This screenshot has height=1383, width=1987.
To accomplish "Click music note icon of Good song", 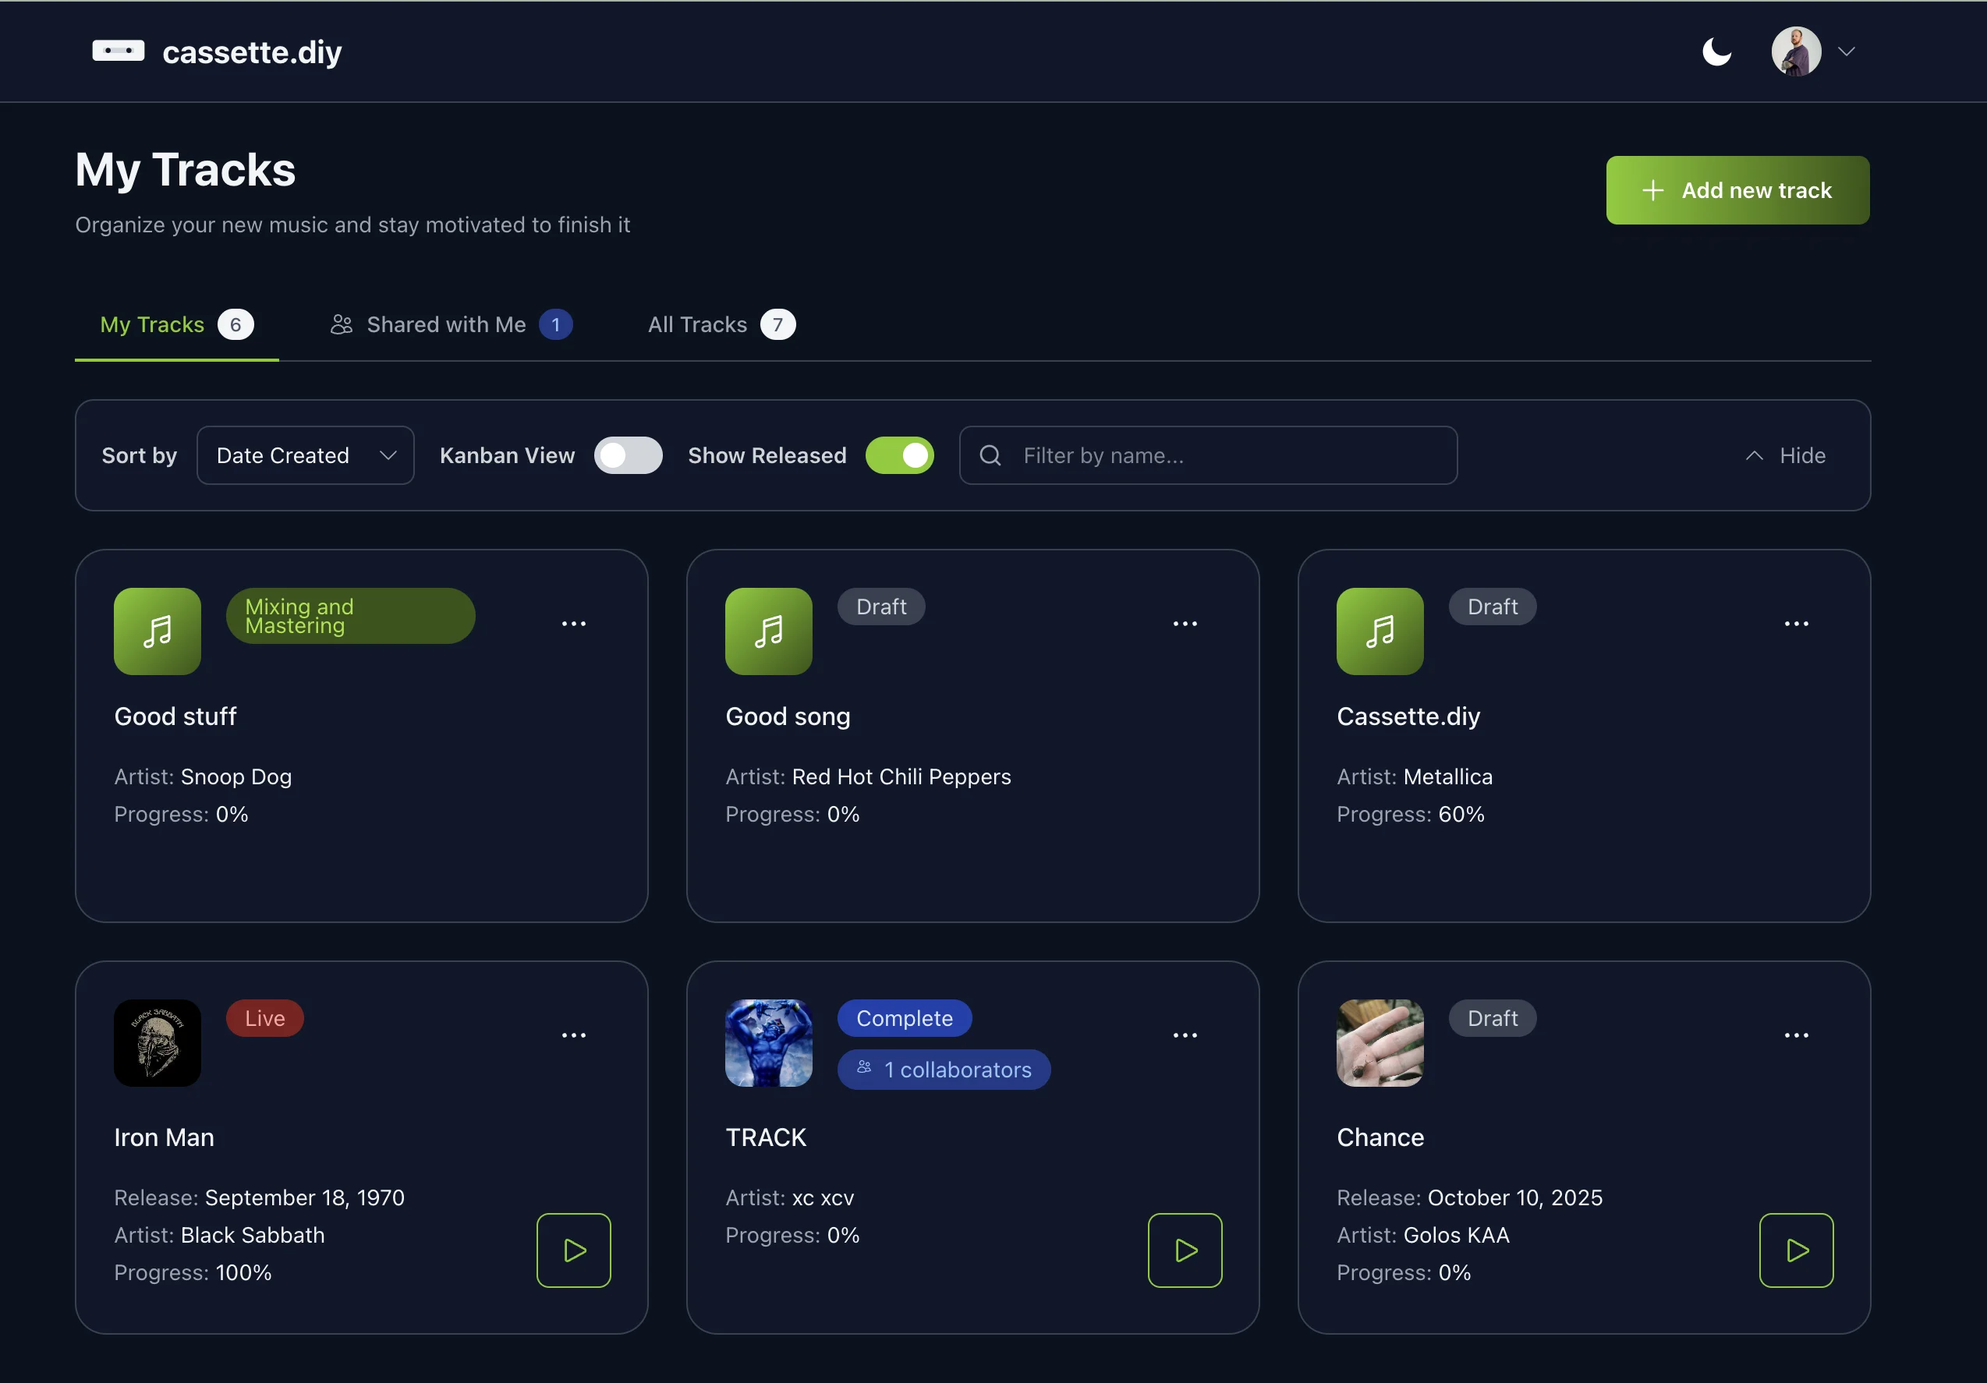I will pyautogui.click(x=768, y=631).
